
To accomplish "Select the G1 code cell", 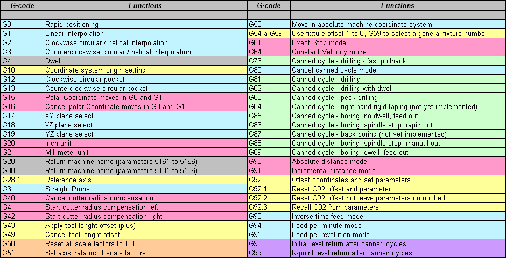I will pos(22,33).
